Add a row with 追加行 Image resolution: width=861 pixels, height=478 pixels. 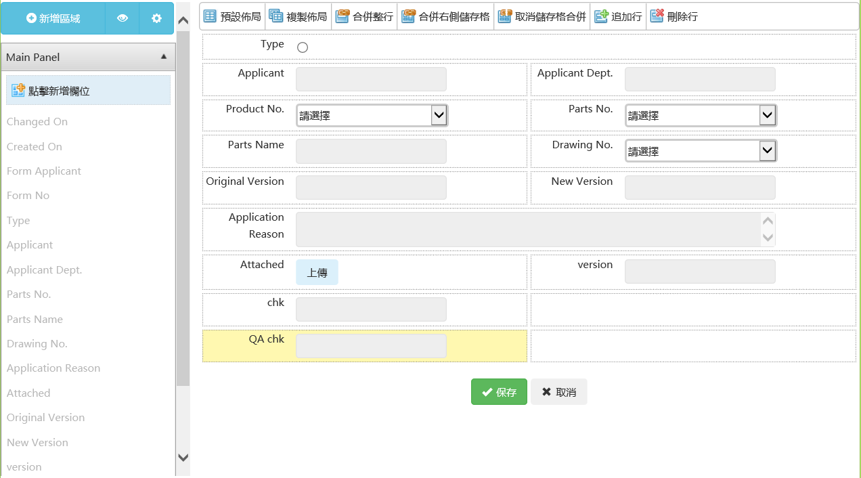[618, 16]
